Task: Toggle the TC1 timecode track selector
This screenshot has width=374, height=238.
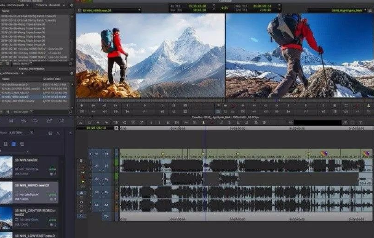Action: (106, 216)
